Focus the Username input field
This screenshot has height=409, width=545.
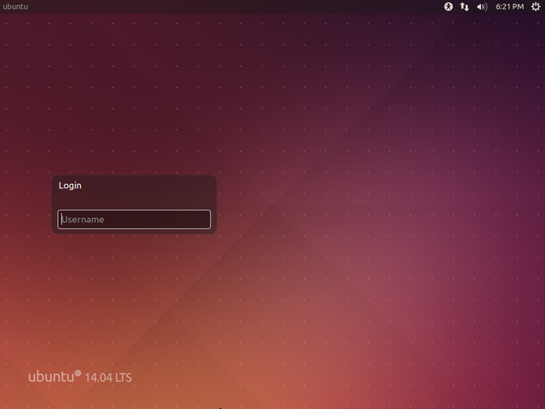135,220
